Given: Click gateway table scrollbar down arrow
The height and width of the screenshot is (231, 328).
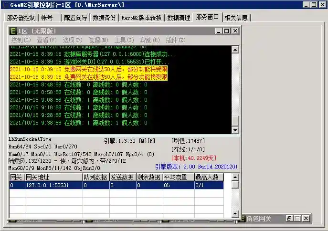Looking at the screenshot, I should point(235,213).
